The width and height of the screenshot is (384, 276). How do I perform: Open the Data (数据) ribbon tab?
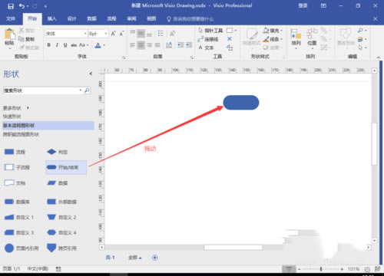[x=91, y=18]
